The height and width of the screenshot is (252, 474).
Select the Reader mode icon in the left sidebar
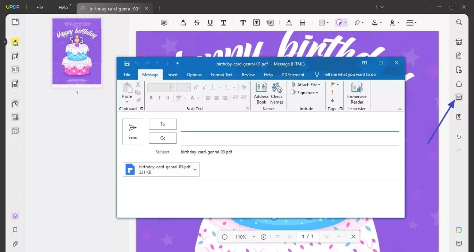click(x=15, y=22)
